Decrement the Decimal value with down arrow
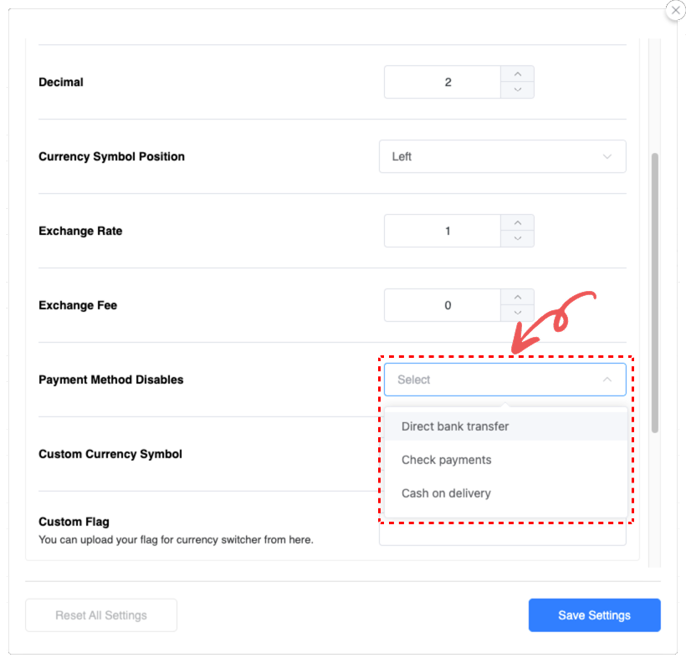 517,89
